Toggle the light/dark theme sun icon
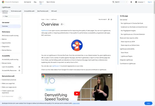Viewport: 155px width, 106px height. (131, 2)
